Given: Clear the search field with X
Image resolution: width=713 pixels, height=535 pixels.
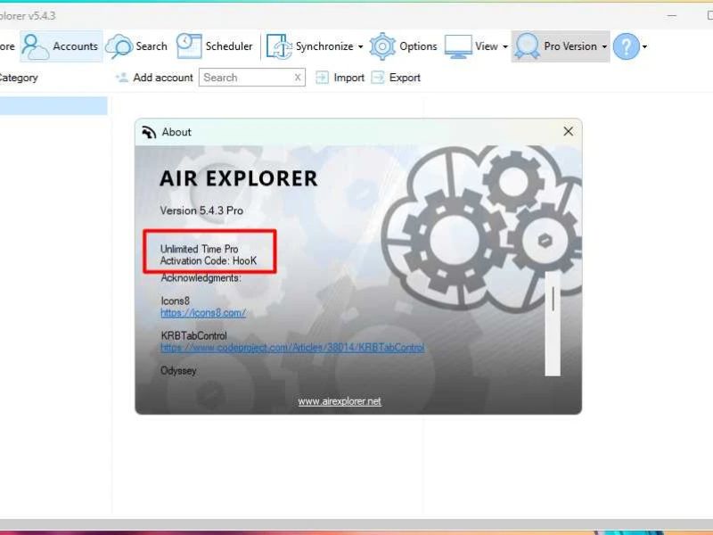Looking at the screenshot, I should pyautogui.click(x=298, y=78).
